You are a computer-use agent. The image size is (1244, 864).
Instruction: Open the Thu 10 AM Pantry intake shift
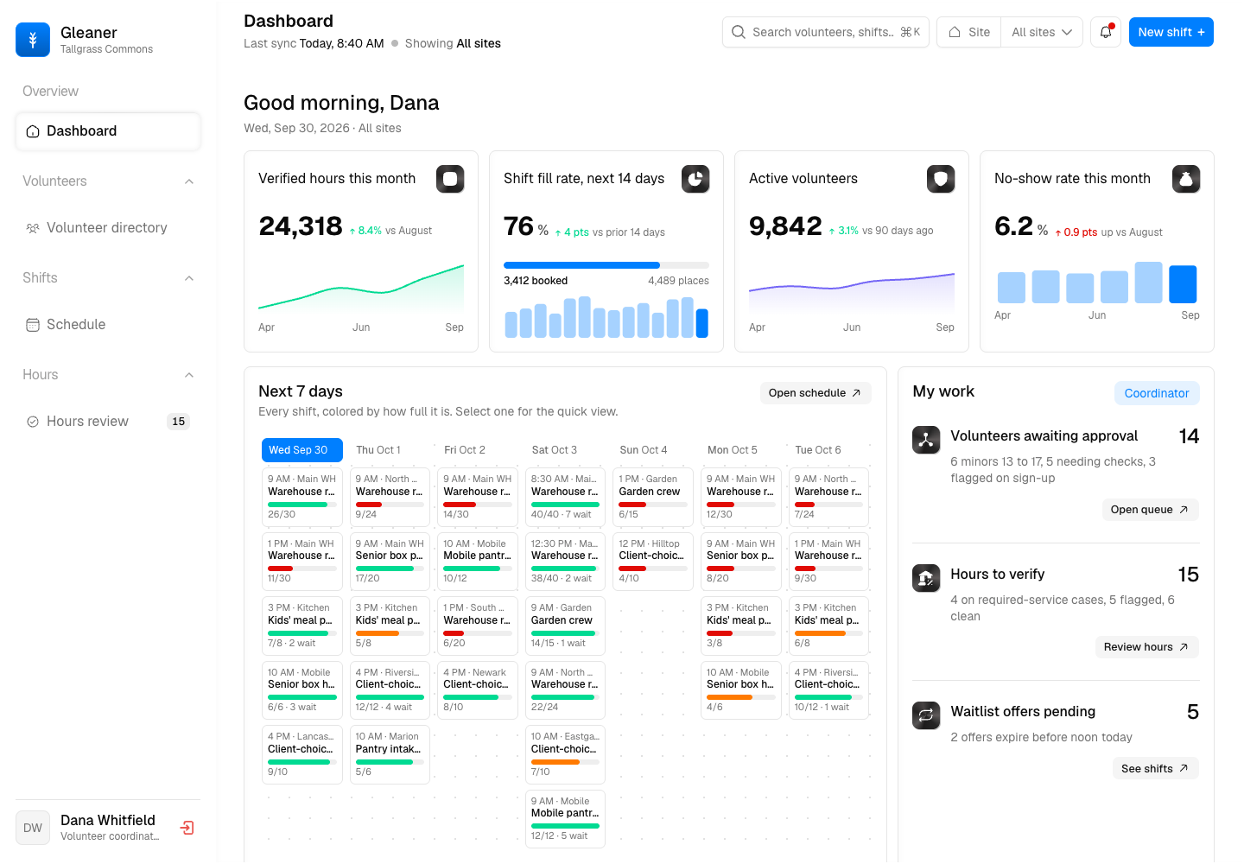tap(390, 754)
